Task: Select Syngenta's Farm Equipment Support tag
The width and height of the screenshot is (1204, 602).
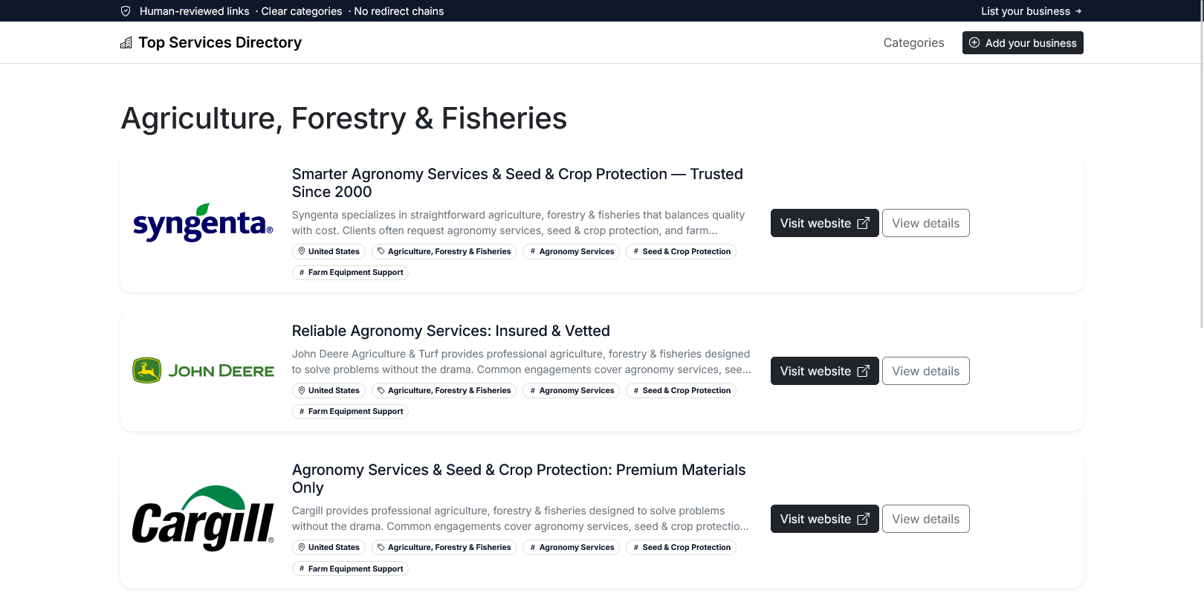Action: coord(350,272)
